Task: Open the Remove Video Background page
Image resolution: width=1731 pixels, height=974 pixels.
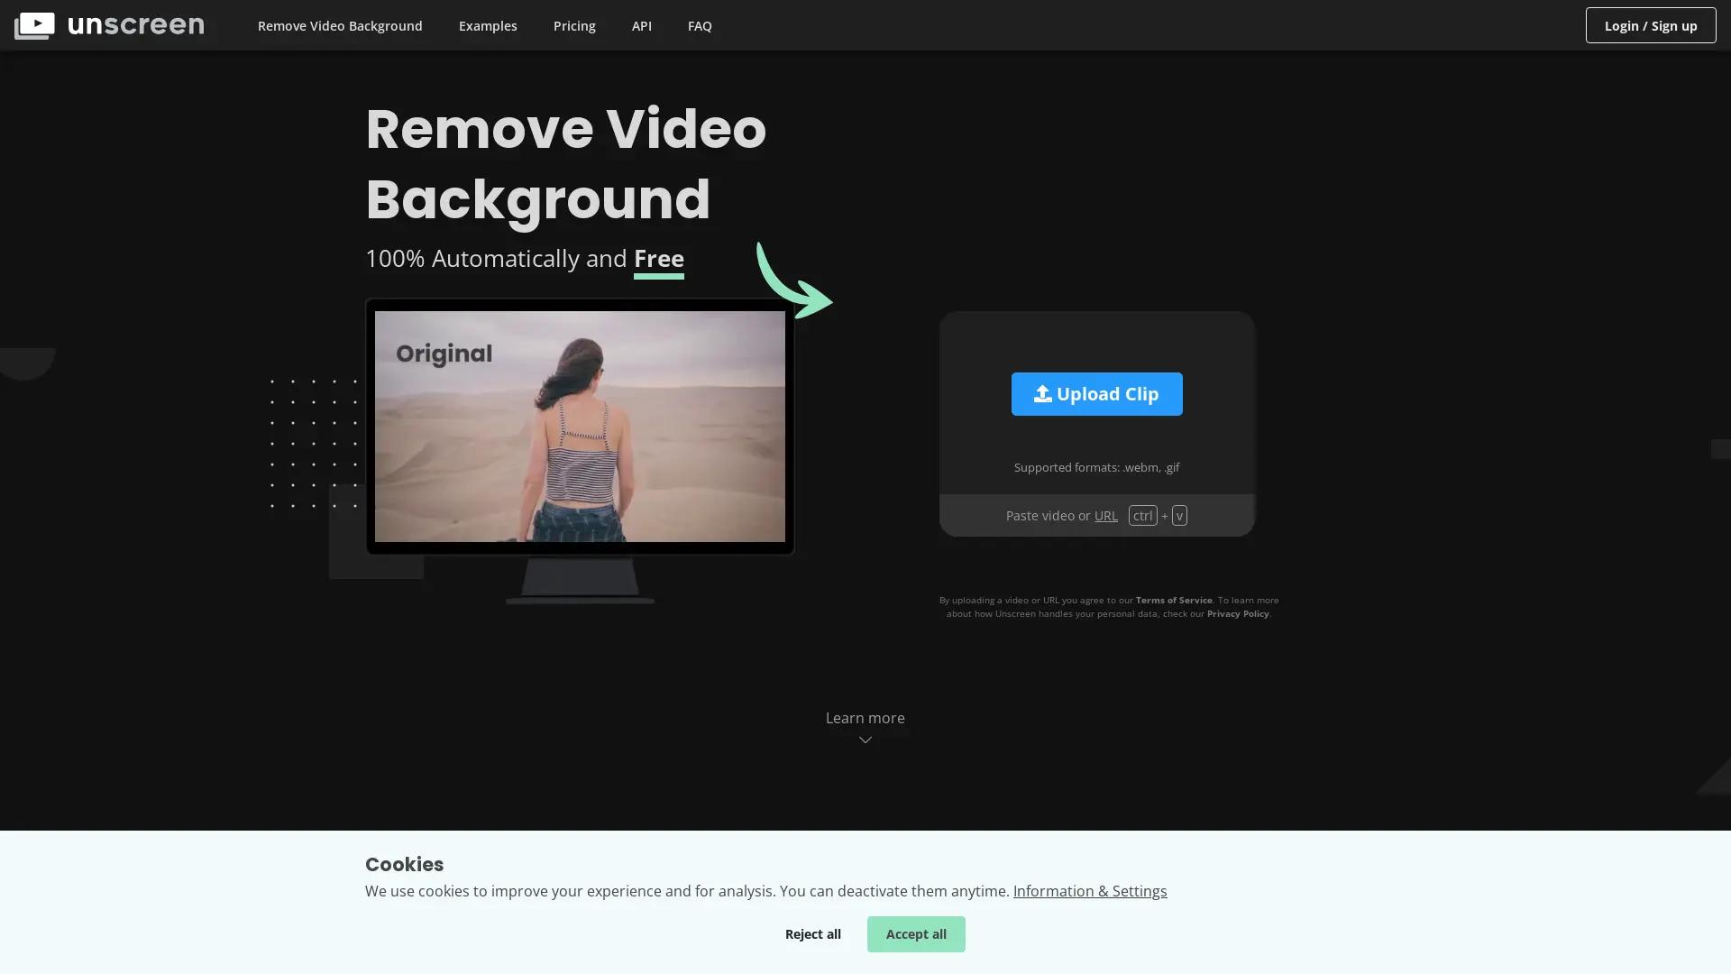Action: point(340,25)
